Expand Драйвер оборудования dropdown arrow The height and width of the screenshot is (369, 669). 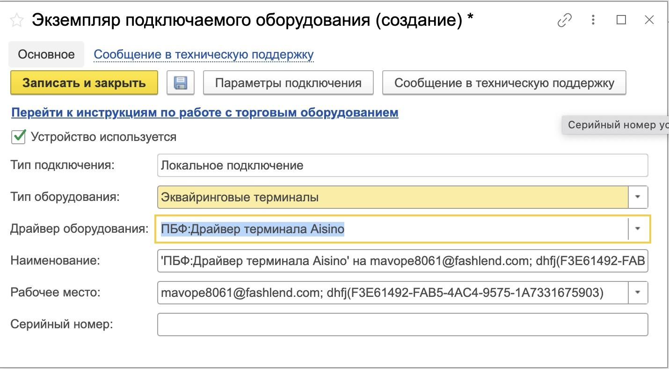pos(638,229)
